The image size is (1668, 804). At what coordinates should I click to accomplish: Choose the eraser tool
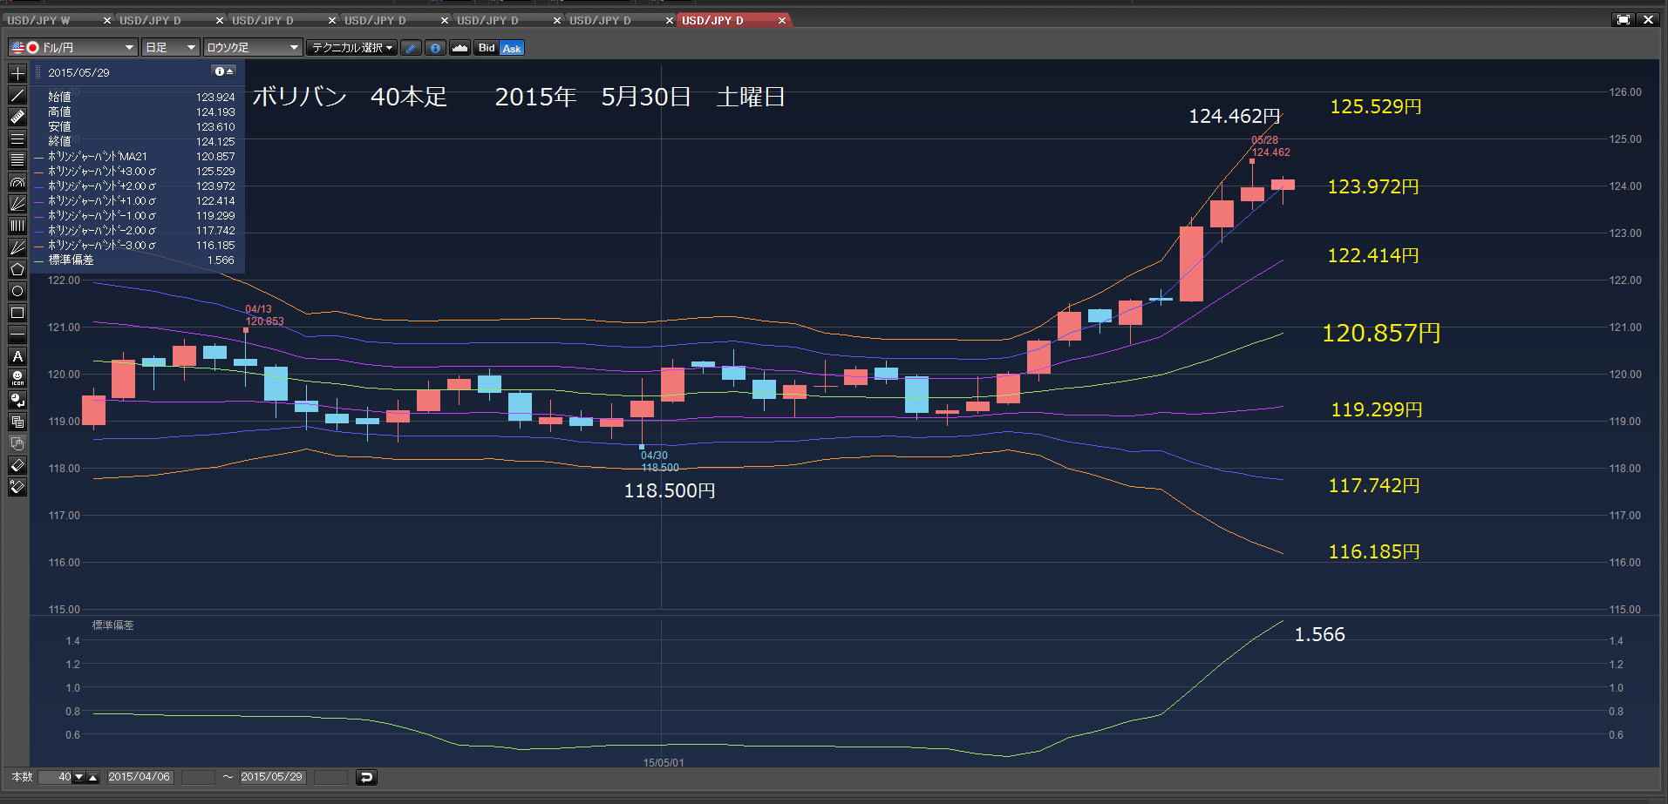tap(17, 465)
